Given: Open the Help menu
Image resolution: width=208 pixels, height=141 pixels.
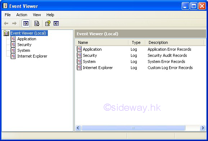Looking at the screenshot, I should 50,15.
